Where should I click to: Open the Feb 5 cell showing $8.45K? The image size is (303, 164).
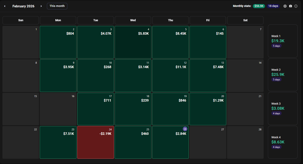click(170, 42)
